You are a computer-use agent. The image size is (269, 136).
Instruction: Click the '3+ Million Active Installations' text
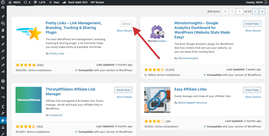[162, 75]
